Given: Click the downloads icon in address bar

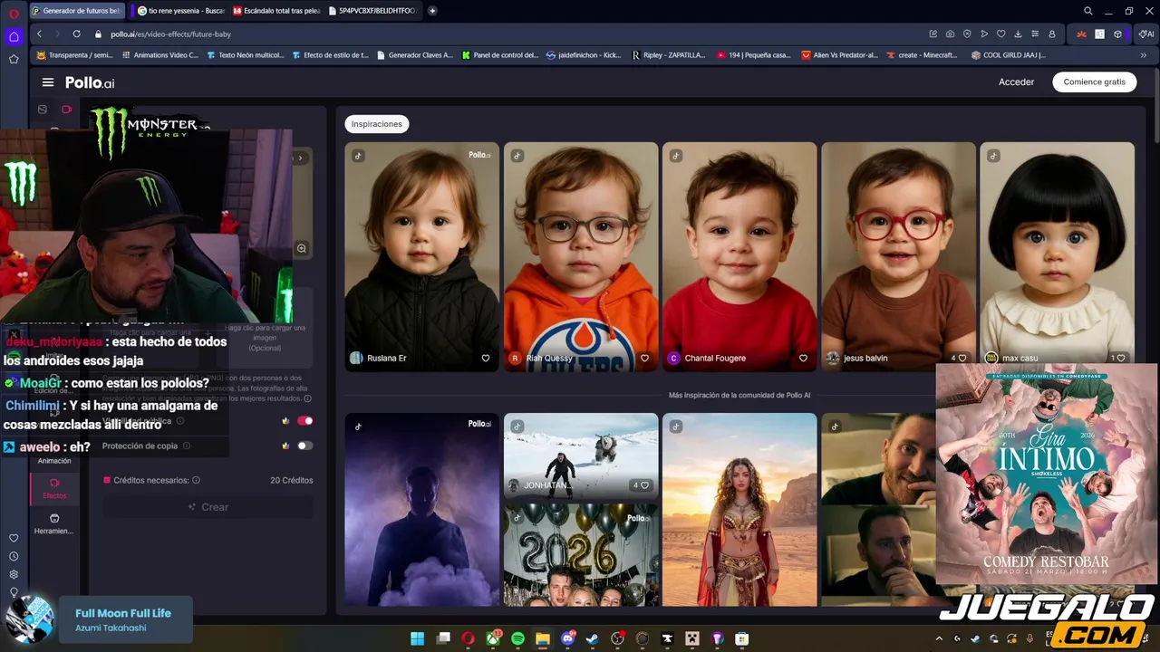Looking at the screenshot, I should point(1018,34).
